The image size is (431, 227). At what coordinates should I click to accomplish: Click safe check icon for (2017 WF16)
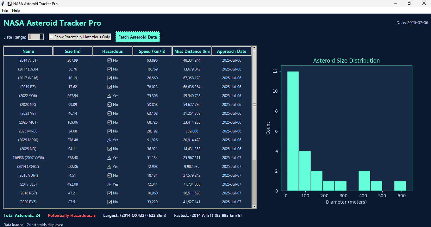coord(109,78)
